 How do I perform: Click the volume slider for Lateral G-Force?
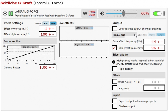(122, 13)
